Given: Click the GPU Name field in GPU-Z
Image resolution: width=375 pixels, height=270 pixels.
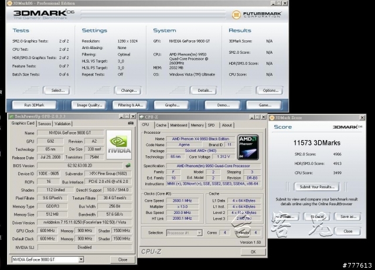Looking at the screenshot, I should (x=70, y=133).
